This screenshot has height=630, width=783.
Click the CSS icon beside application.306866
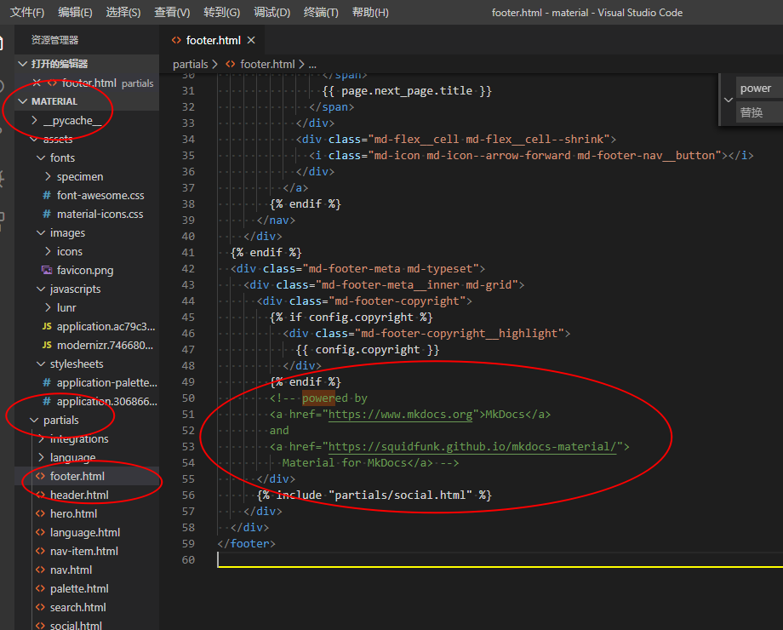click(47, 402)
